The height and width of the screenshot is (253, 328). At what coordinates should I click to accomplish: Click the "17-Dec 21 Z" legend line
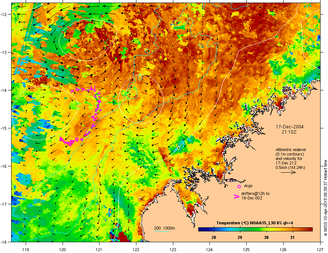point(286,163)
